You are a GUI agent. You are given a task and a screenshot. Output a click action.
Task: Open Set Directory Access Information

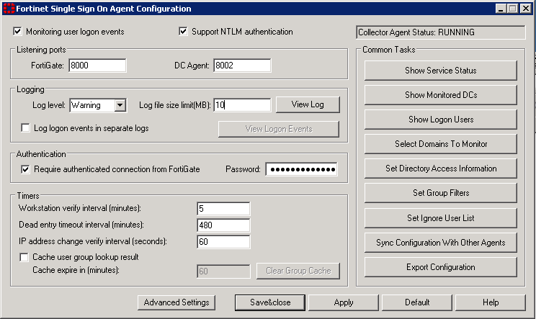click(x=441, y=169)
